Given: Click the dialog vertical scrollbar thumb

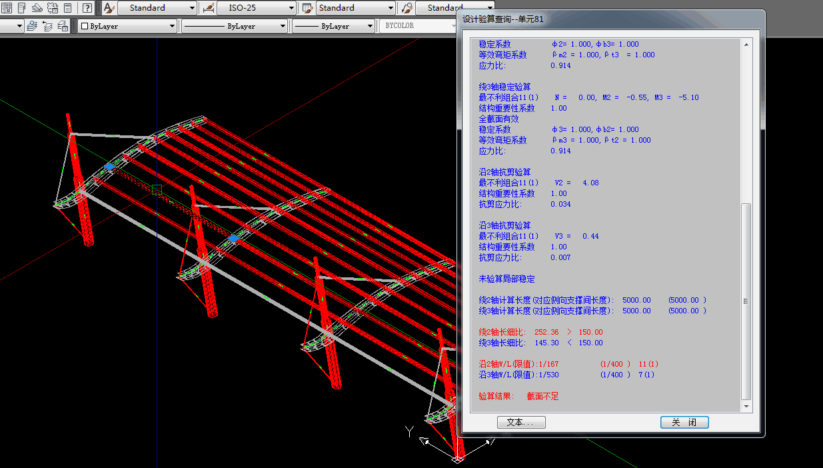Looking at the screenshot, I should (x=746, y=301).
